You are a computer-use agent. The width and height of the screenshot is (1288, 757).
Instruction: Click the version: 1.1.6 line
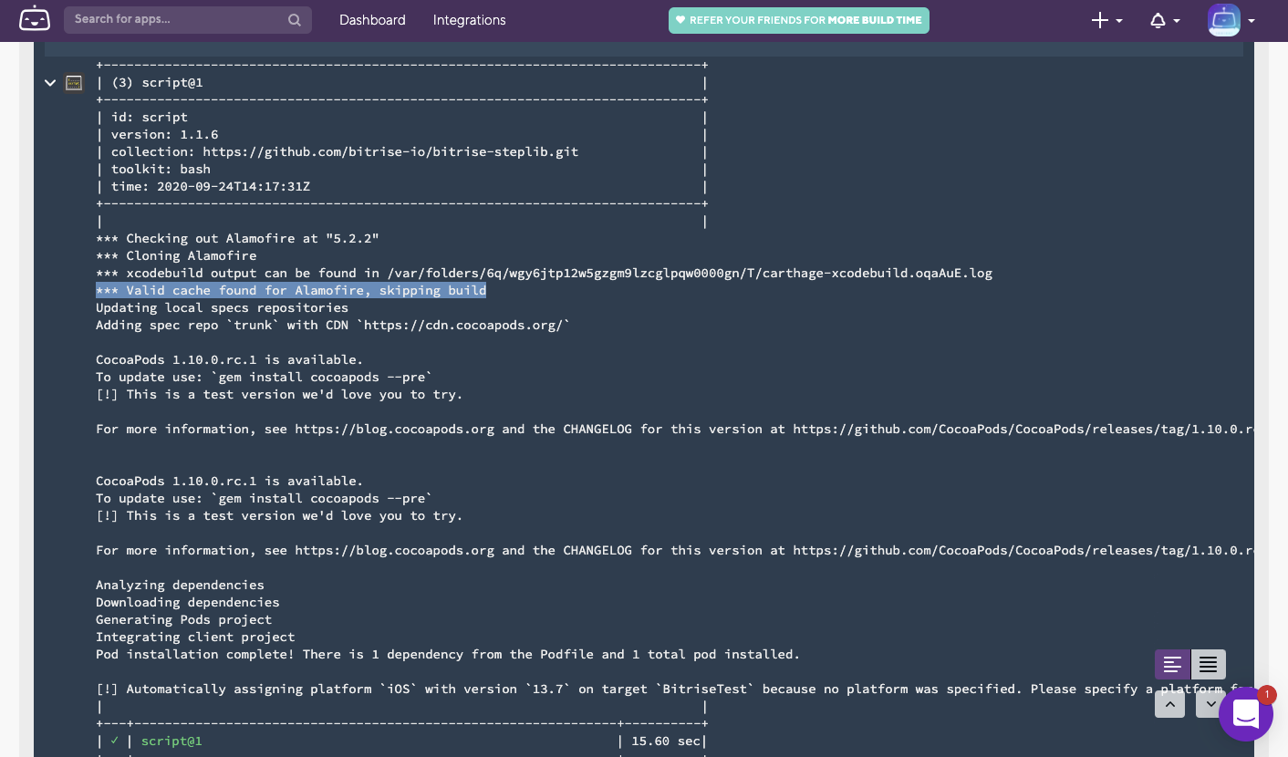point(164,135)
